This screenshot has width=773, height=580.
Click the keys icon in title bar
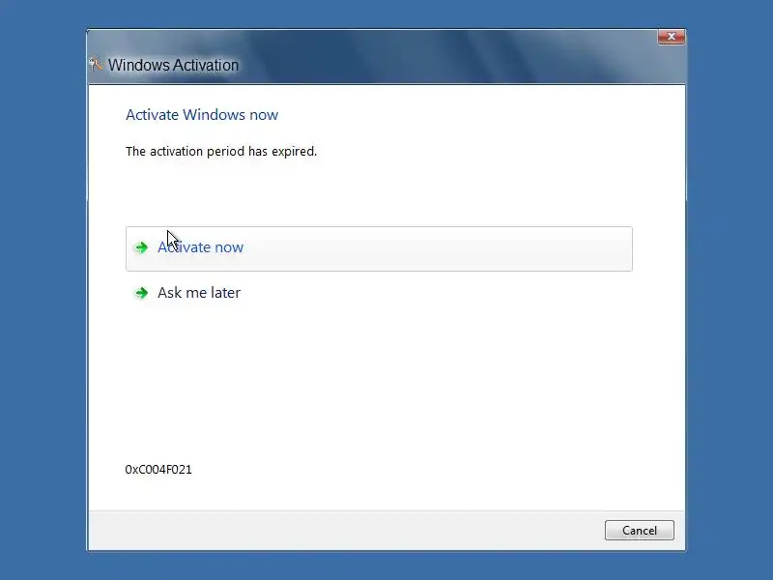[x=95, y=64]
